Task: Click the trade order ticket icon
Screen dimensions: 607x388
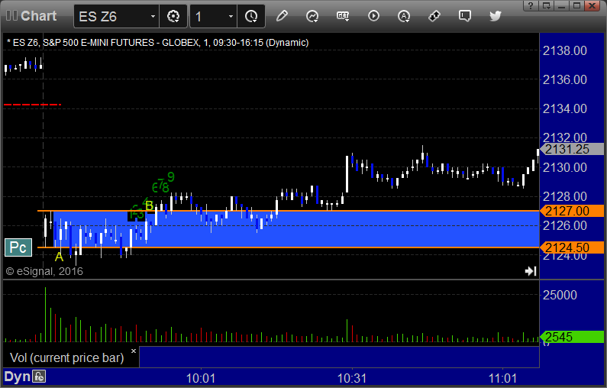Action: pyautogui.click(x=434, y=16)
